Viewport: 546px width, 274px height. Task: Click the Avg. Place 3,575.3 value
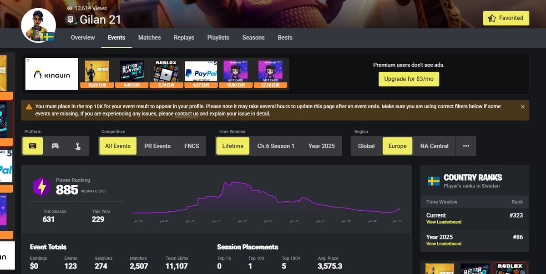point(330,266)
